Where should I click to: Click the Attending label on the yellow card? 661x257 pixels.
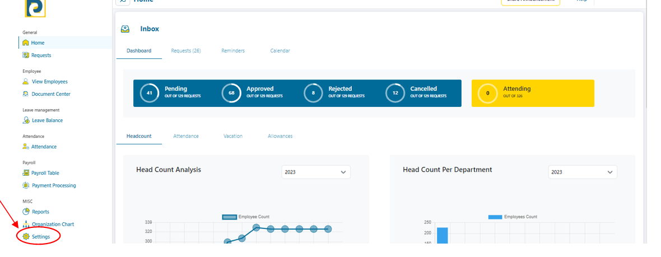click(517, 89)
